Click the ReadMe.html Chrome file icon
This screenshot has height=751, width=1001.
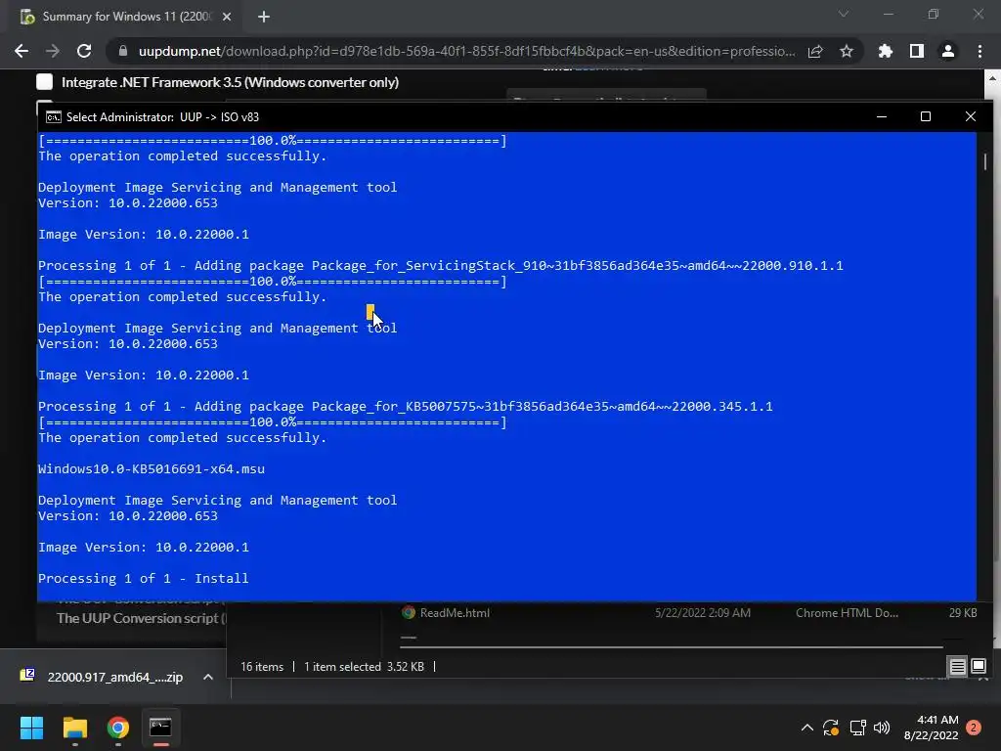[x=408, y=612]
